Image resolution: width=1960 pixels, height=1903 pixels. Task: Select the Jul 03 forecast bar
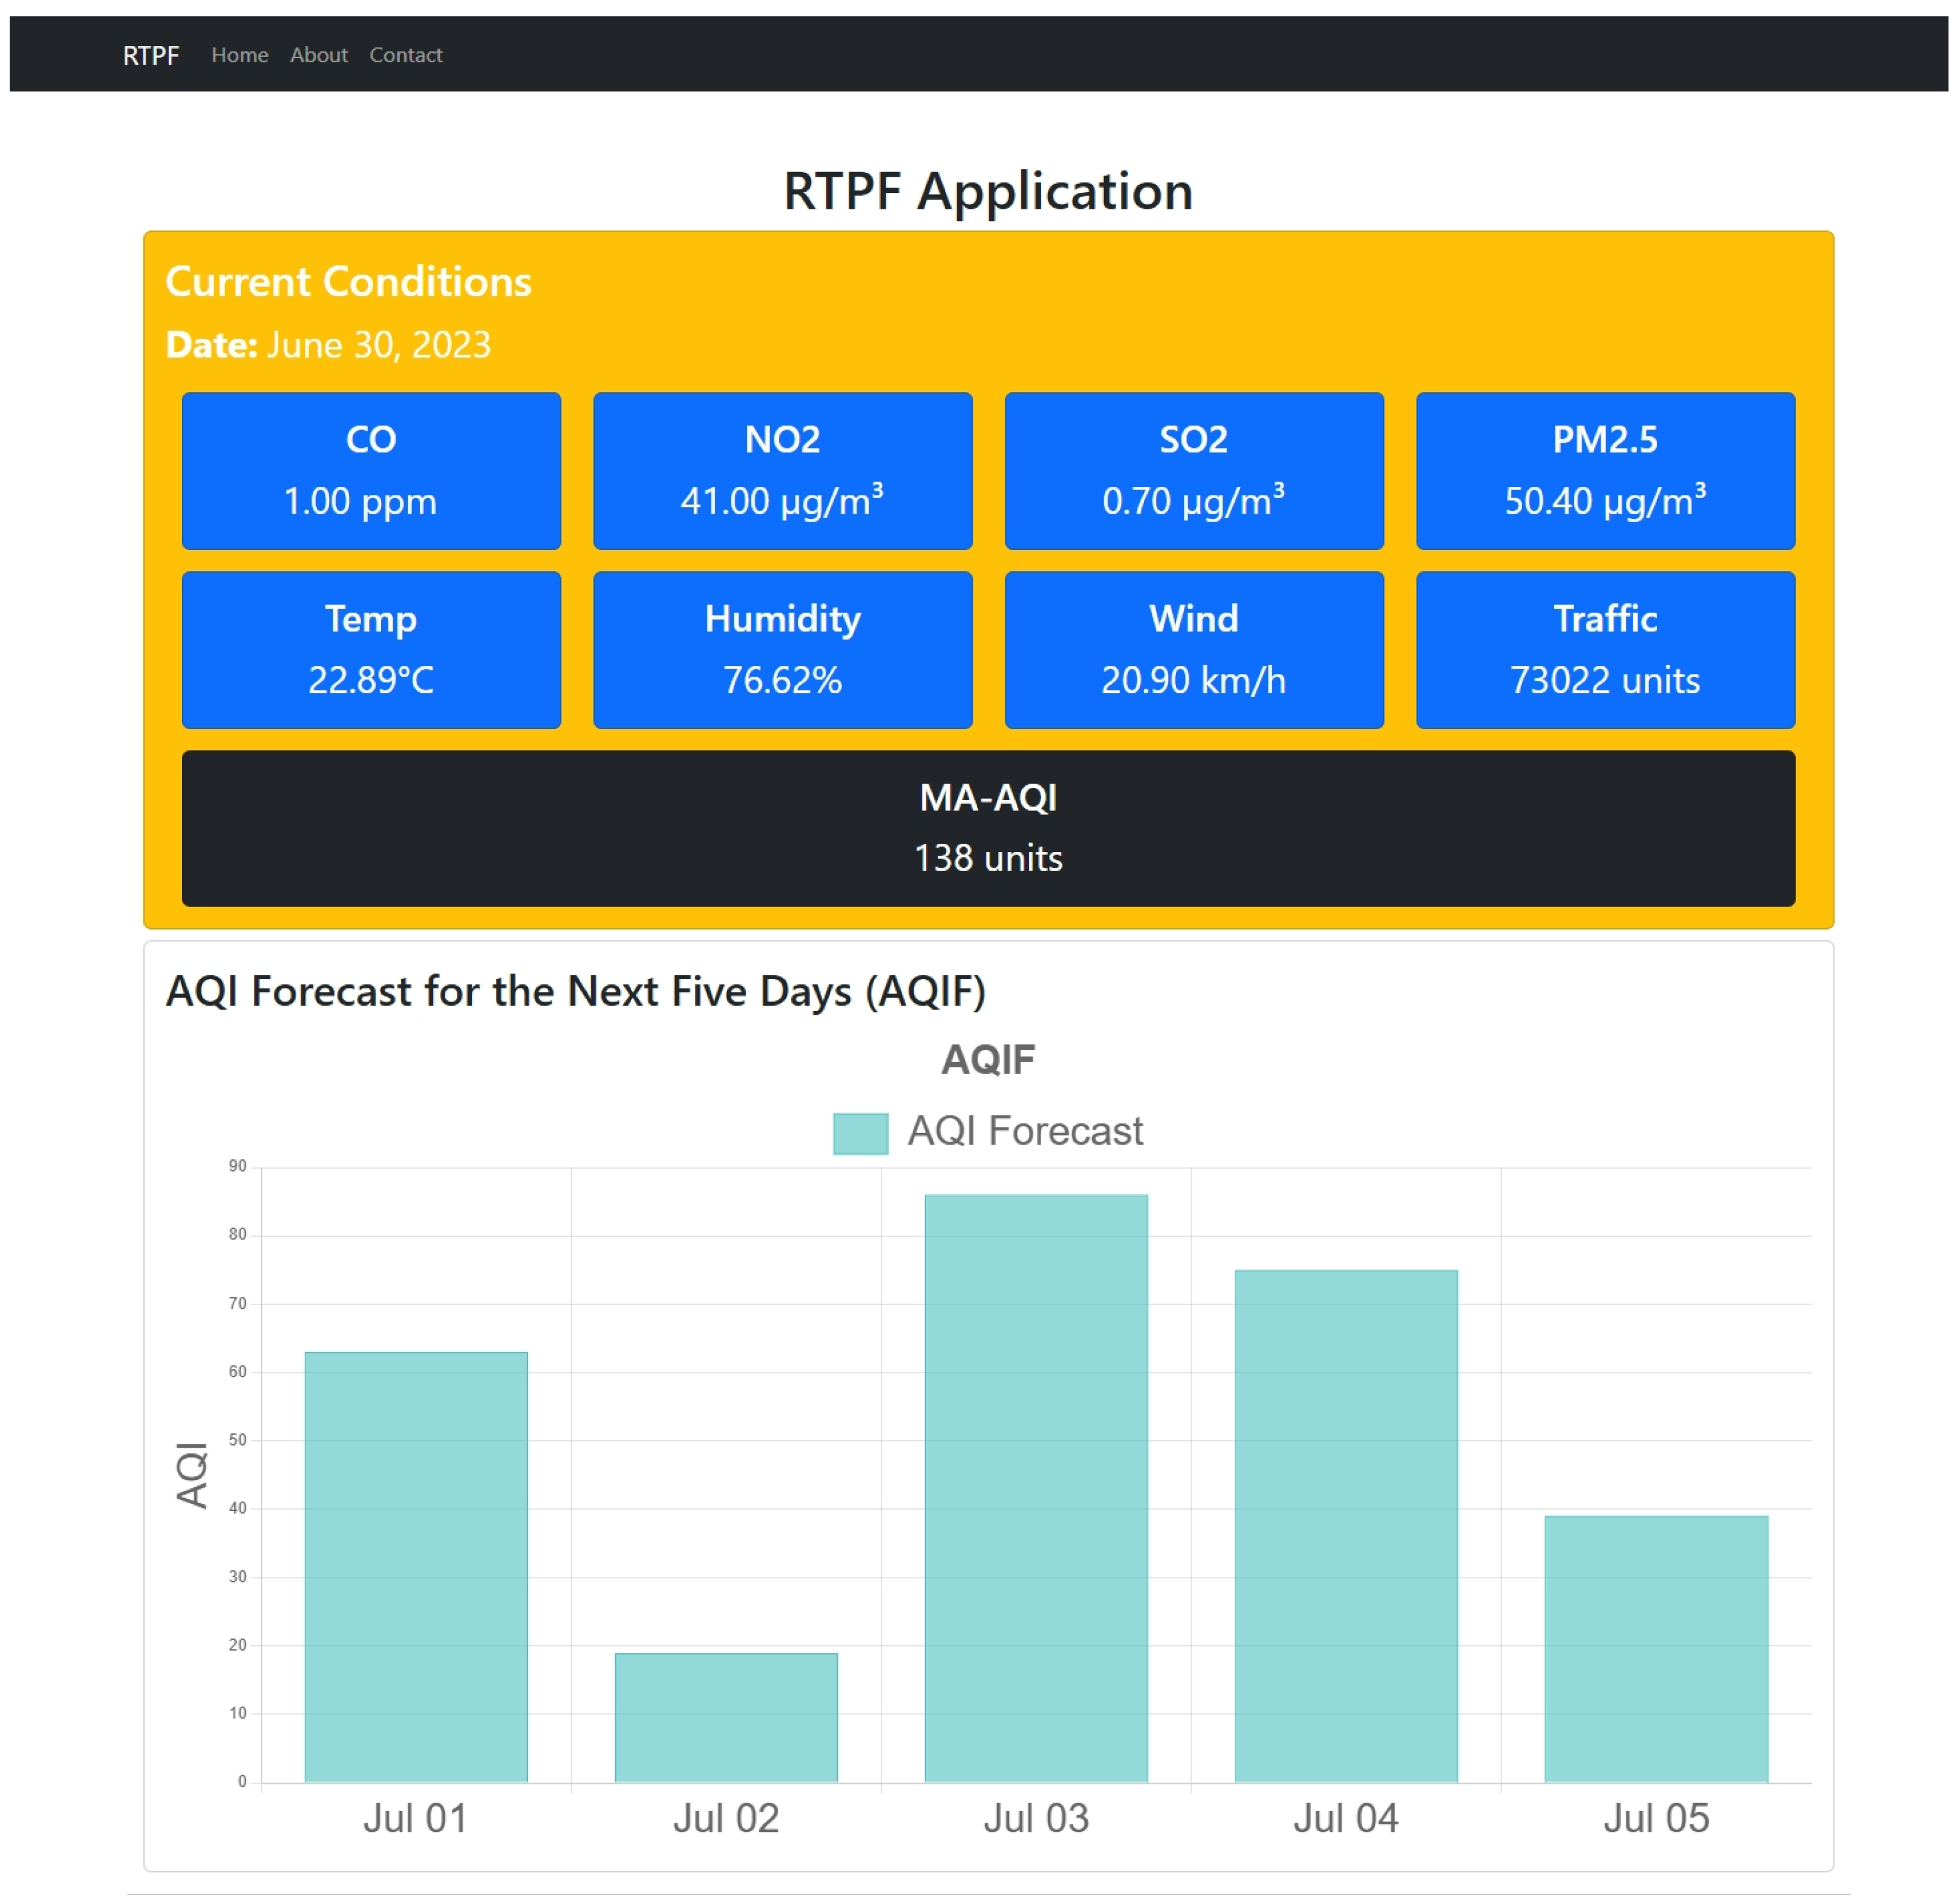click(x=1036, y=1487)
